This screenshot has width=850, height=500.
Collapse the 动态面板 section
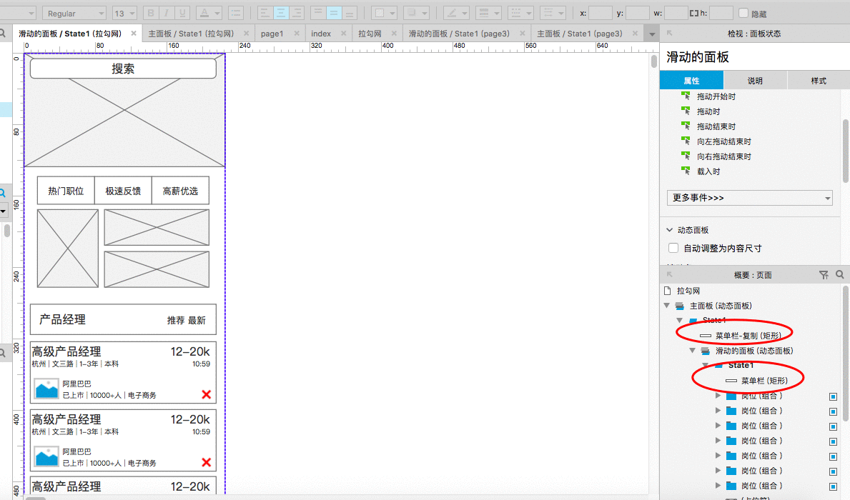pos(669,230)
